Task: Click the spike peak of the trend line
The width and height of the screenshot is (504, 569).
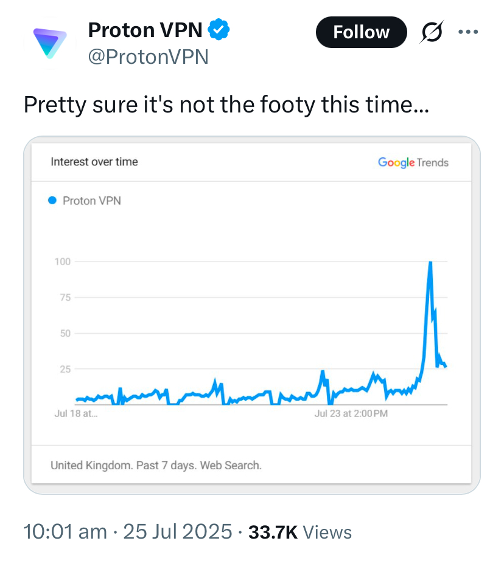Action: [430, 263]
